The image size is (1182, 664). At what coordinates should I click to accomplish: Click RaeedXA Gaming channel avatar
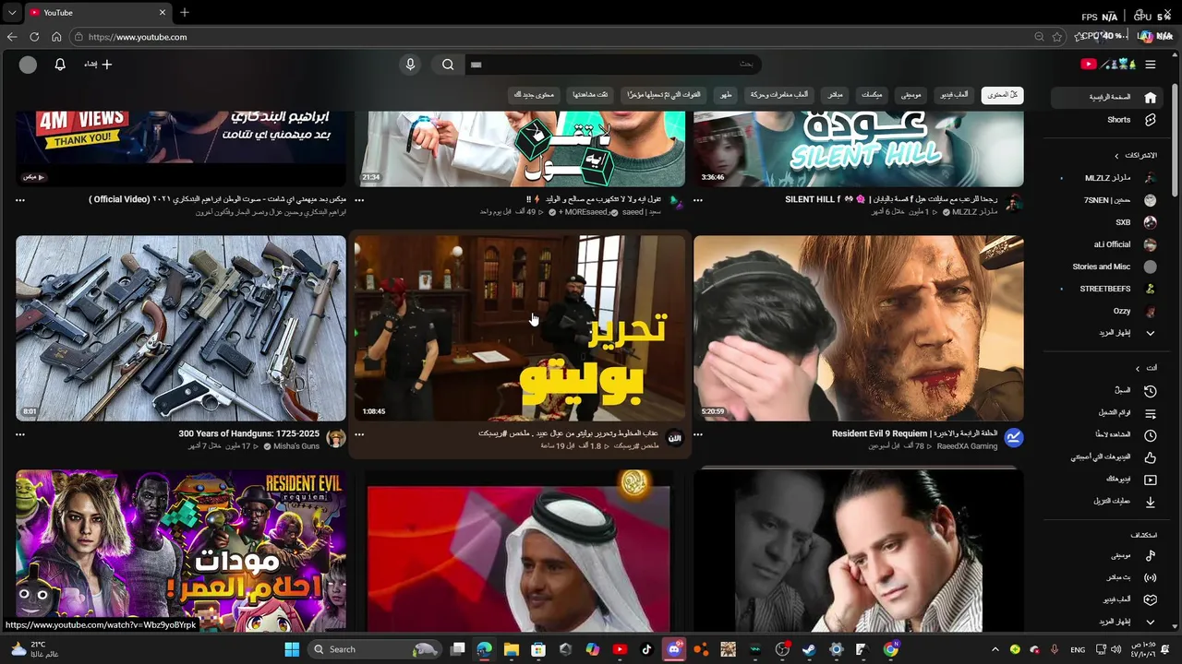1014,438
